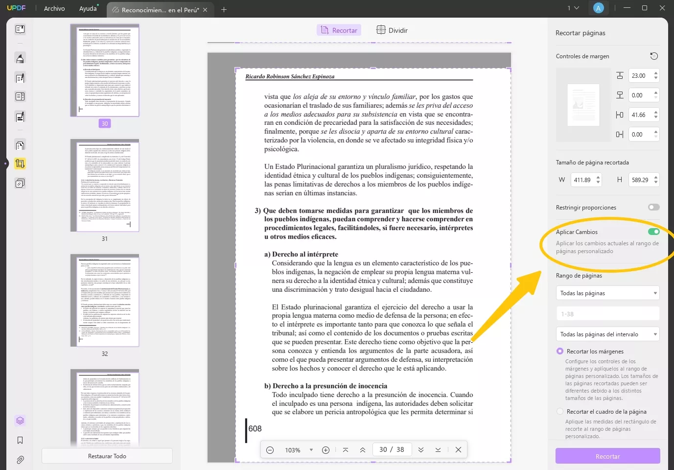Adjust the right margin 0.00 stepper
Viewport: 674px width, 470px height.
point(656,134)
